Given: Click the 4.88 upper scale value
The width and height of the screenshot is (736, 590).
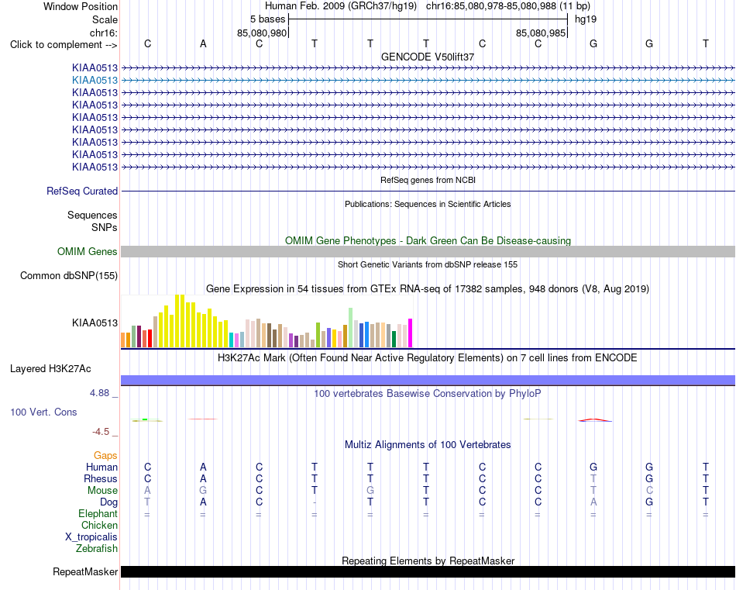Looking at the screenshot, I should pos(99,393).
